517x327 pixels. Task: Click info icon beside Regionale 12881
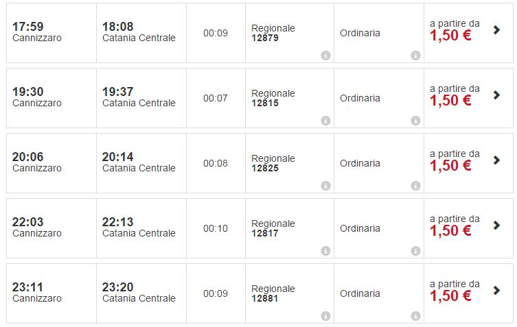[325, 316]
